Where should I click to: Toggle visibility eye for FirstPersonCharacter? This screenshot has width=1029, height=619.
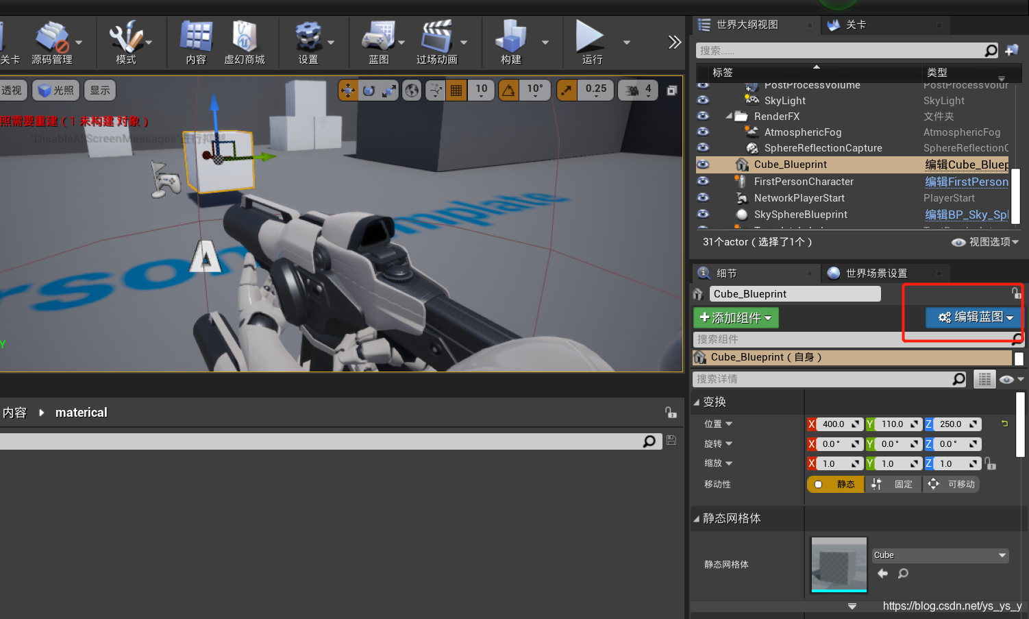703,181
